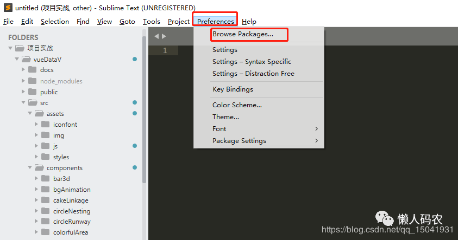Select the node_modules folder icon
This screenshot has height=240, width=458.
(33, 81)
